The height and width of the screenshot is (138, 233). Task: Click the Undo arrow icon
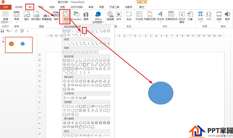pyautogui.click(x=8, y=31)
